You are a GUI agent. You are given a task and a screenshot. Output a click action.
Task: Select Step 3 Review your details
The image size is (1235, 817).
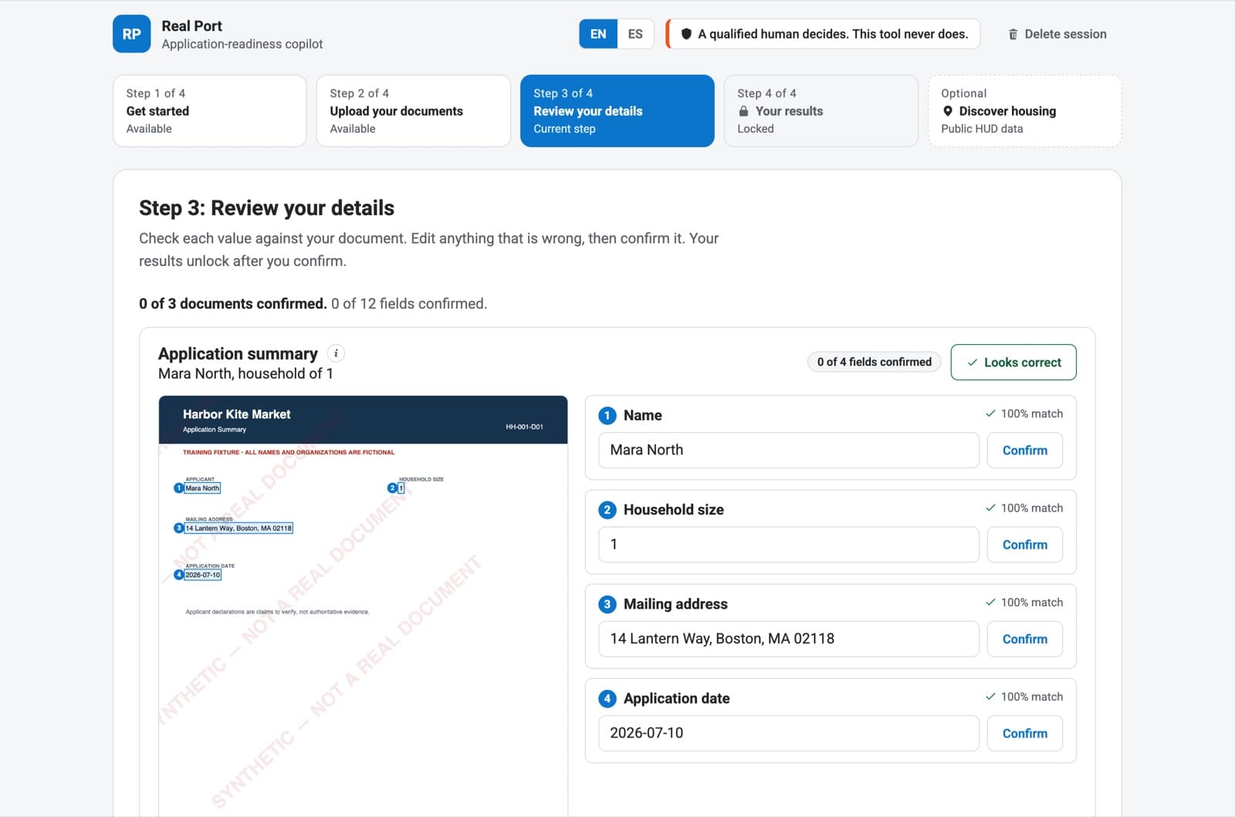(x=617, y=110)
